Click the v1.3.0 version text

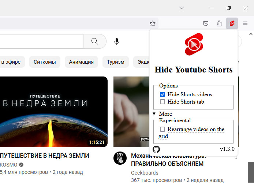pos(227,149)
